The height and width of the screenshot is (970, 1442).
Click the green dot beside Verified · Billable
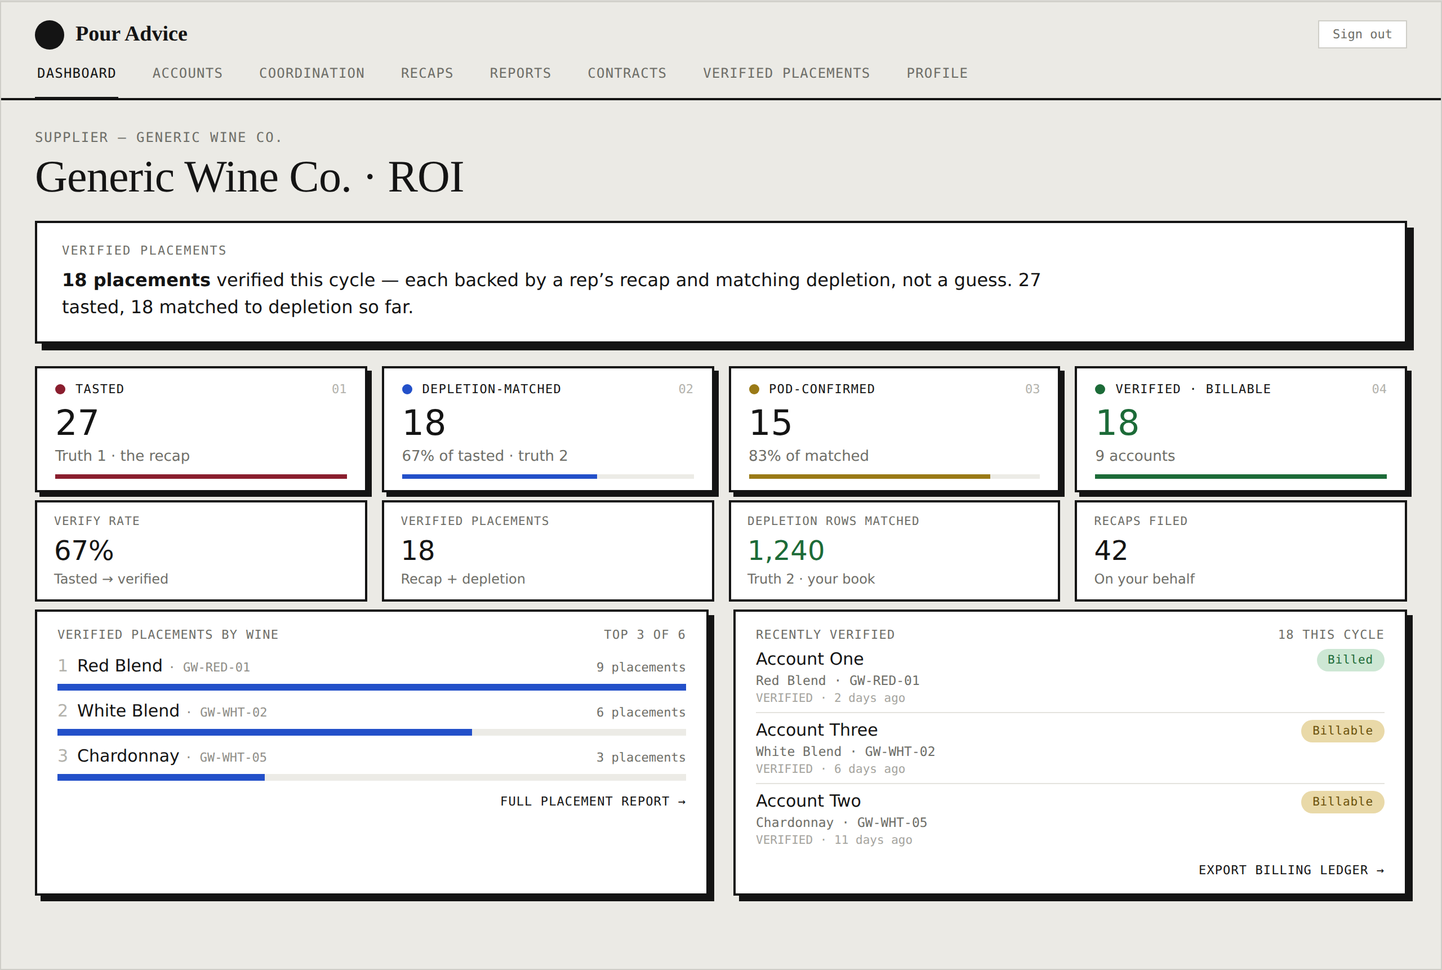click(x=1100, y=389)
